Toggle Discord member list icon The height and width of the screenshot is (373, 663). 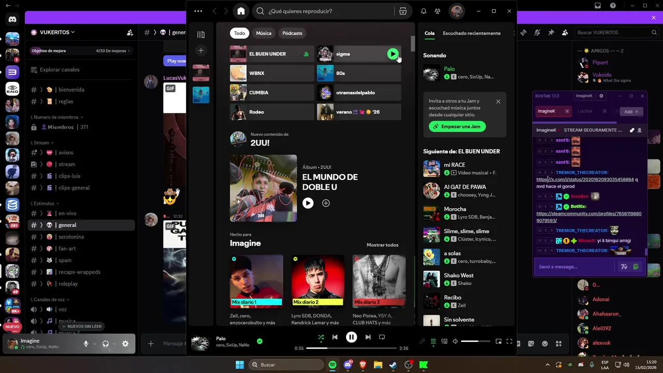[565, 32]
